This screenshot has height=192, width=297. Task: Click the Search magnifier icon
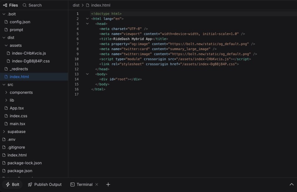(x=24, y=5)
